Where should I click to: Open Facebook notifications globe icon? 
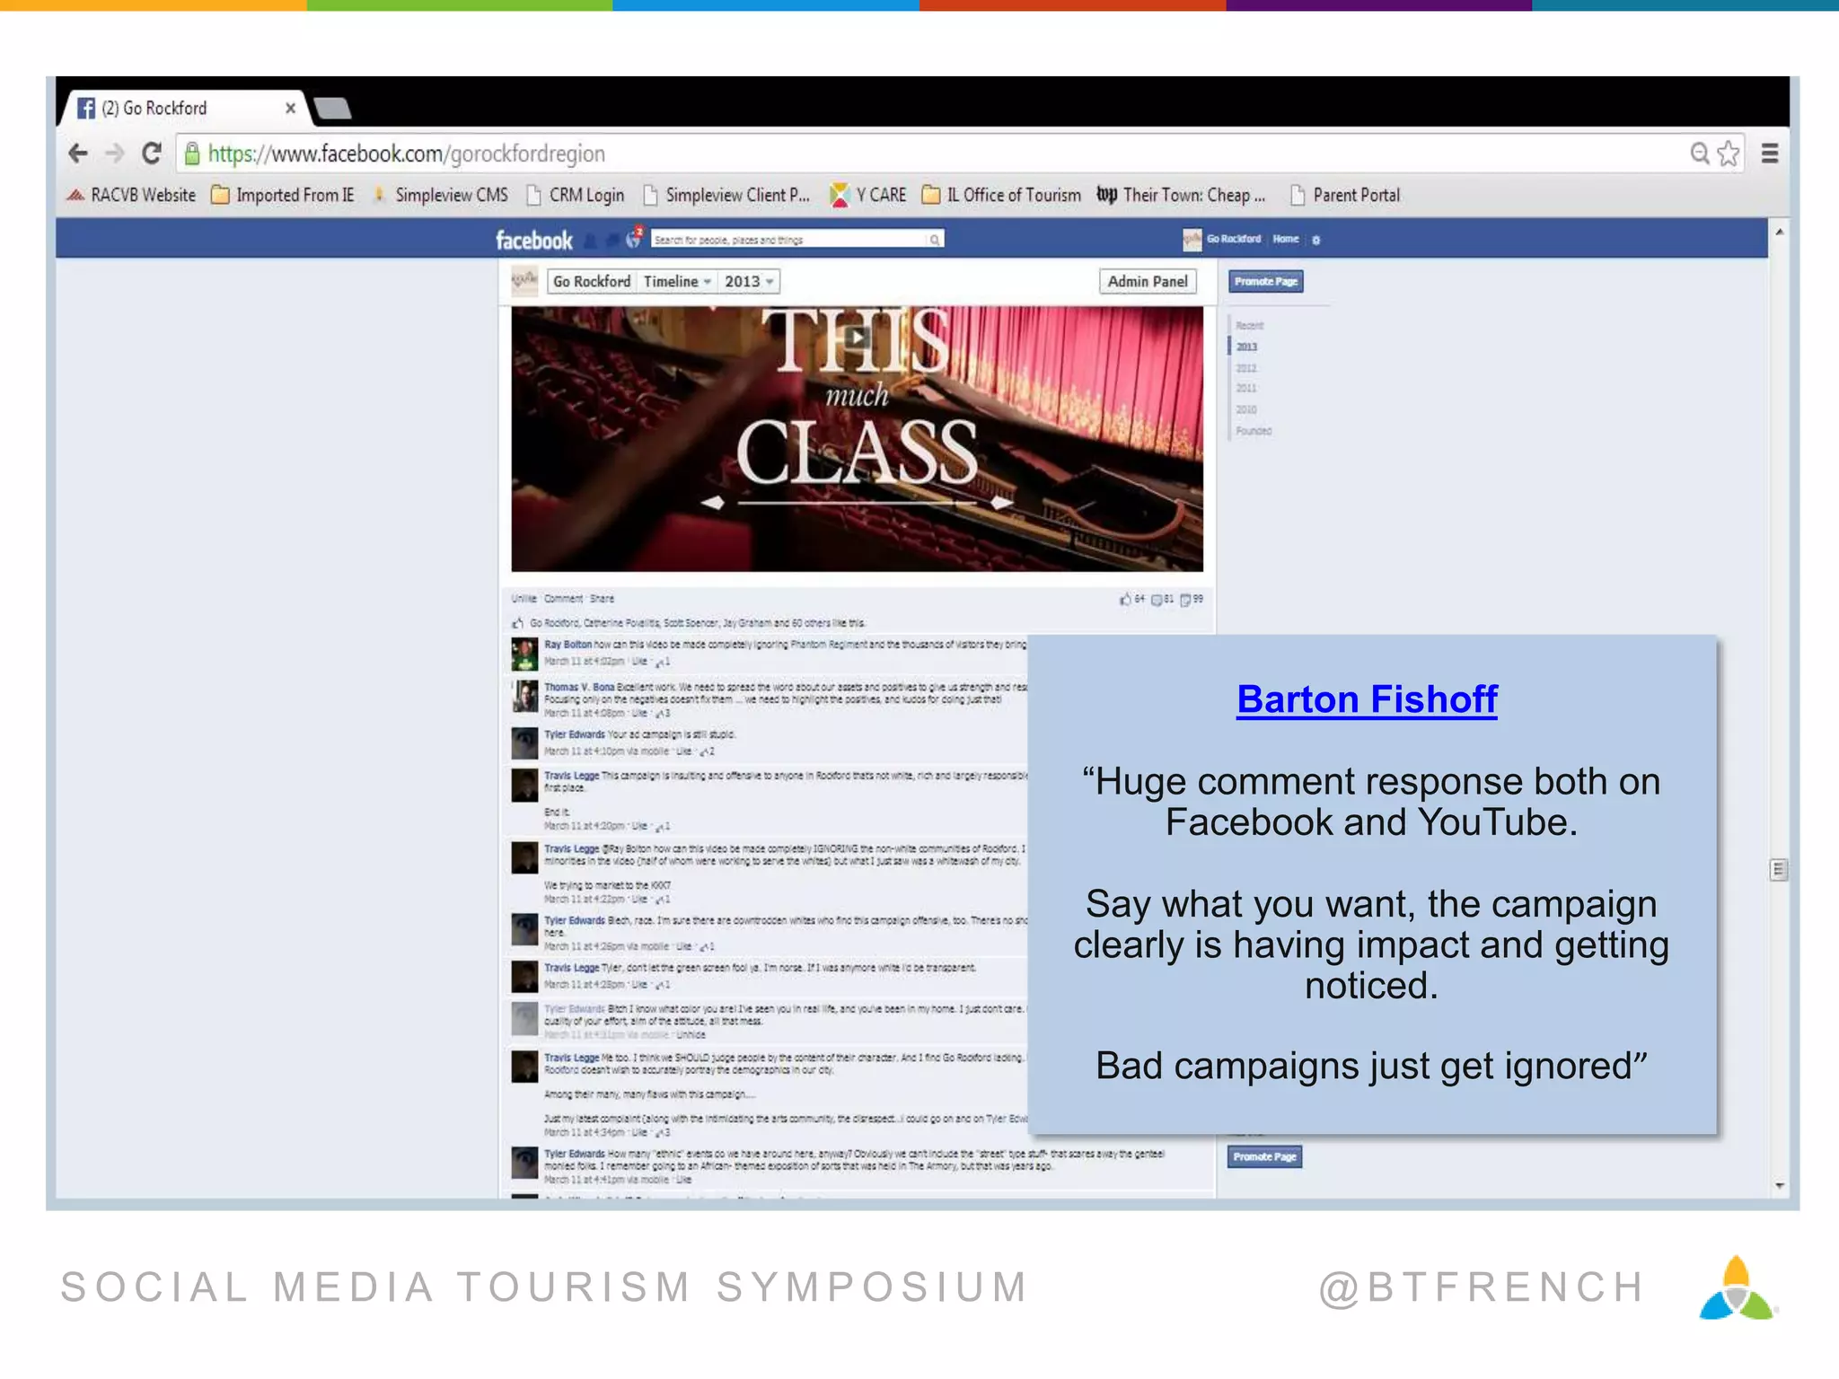[634, 239]
